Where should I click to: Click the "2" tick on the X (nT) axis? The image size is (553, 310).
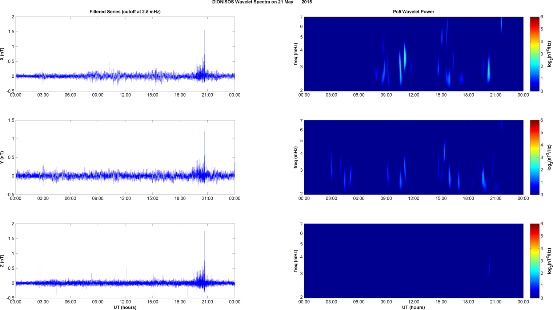[x=13, y=17]
